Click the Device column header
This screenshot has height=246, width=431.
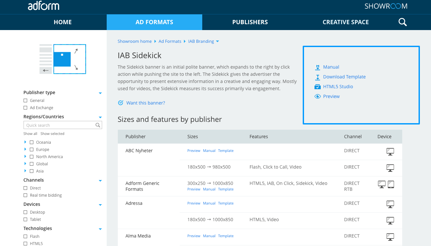click(x=385, y=137)
